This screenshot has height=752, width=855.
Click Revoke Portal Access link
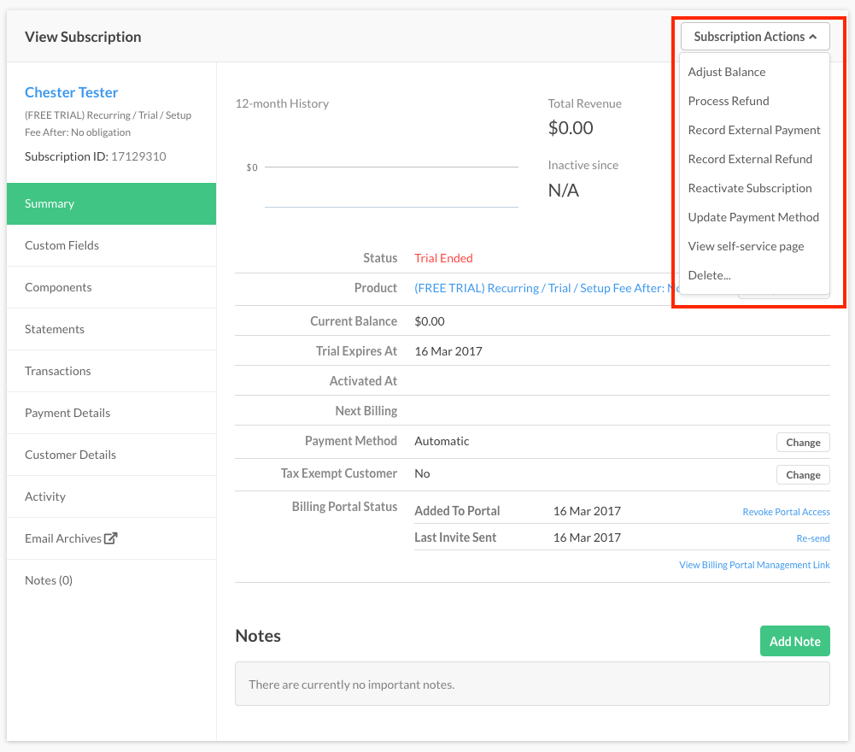(786, 512)
